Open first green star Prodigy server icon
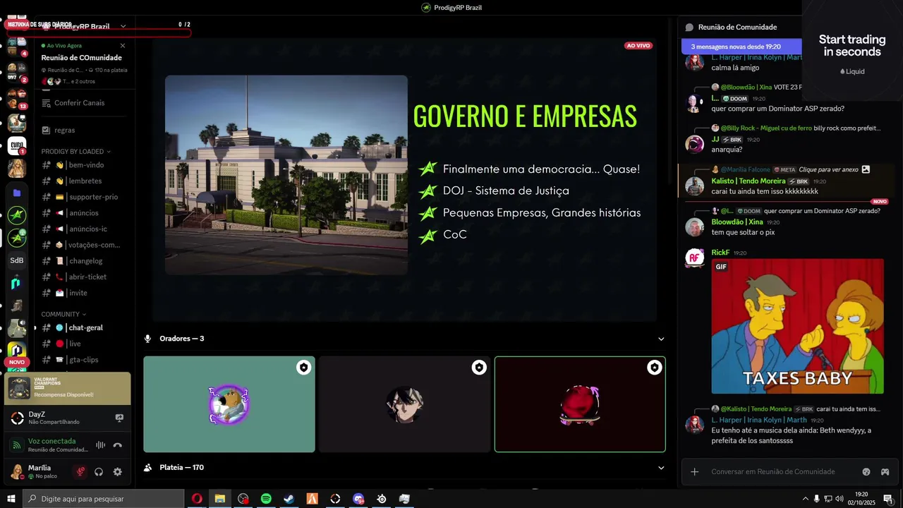 pos(17,215)
